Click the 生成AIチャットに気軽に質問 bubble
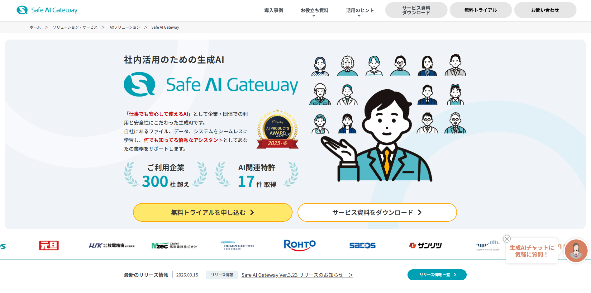 click(532, 251)
